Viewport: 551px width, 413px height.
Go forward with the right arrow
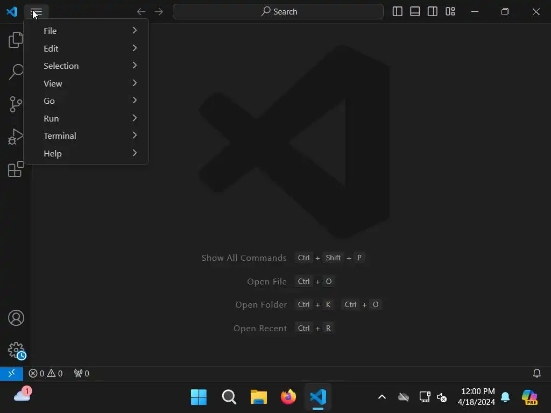point(159,12)
